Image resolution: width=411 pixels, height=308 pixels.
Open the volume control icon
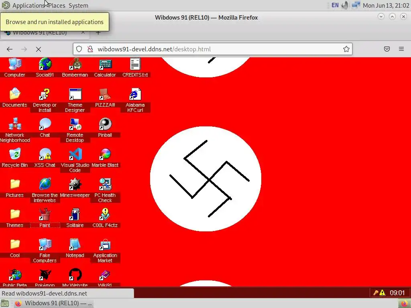(345, 5)
